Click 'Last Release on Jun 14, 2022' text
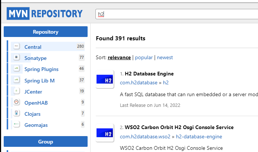Image resolution: width=258 pixels, height=152 pixels. (x=150, y=105)
